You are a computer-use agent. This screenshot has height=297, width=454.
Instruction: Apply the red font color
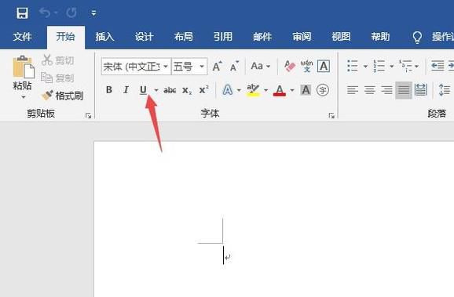tap(280, 90)
